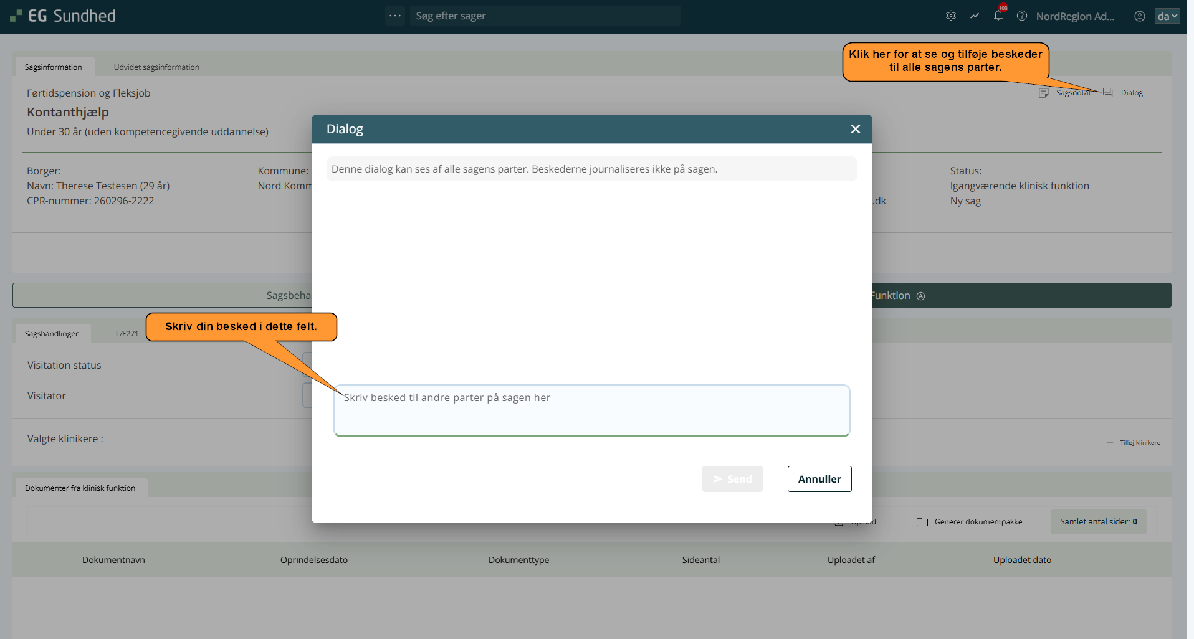Open the three-dots menu beside search
Screen dimensions: 1194x639
click(x=394, y=16)
